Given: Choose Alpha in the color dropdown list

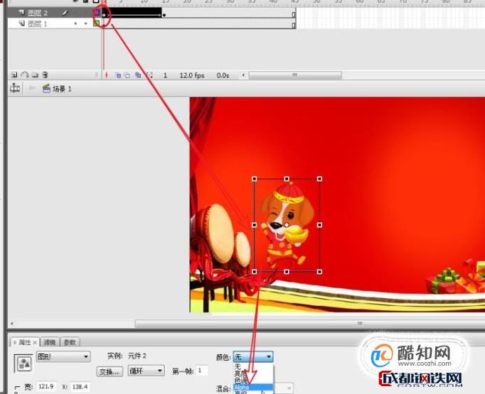Looking at the screenshot, I should click(253, 387).
